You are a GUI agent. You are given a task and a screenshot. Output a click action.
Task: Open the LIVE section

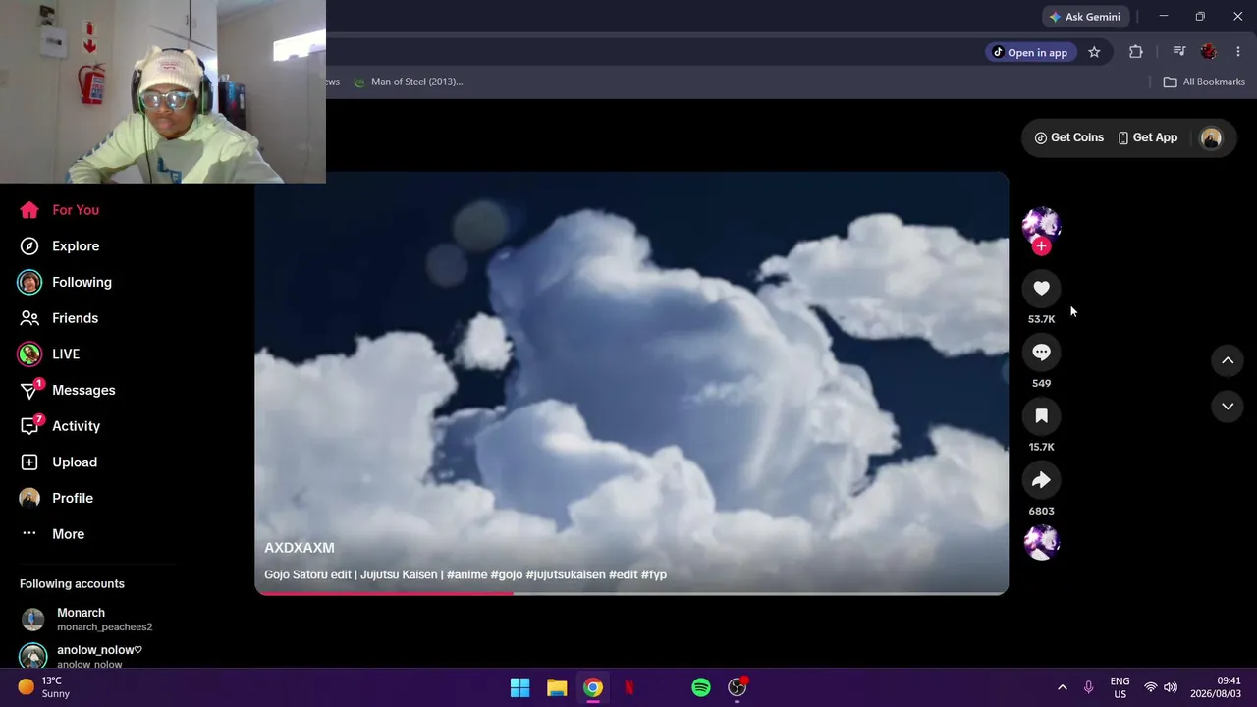point(50,354)
